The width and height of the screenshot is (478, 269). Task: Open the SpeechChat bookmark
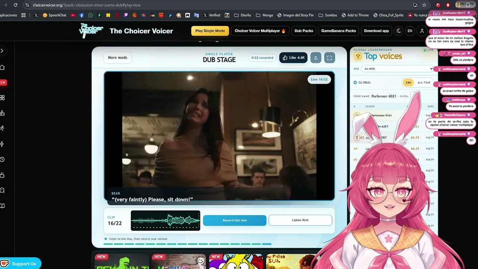55,15
